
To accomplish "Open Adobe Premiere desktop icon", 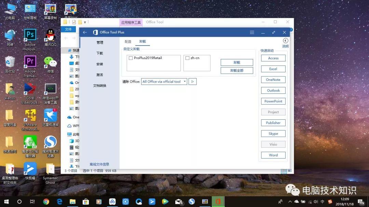I will click(x=30, y=66).
